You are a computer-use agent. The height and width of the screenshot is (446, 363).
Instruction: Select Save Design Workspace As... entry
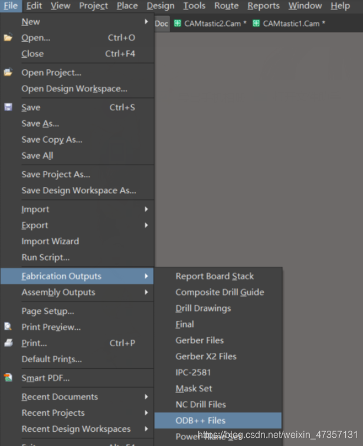(77, 191)
